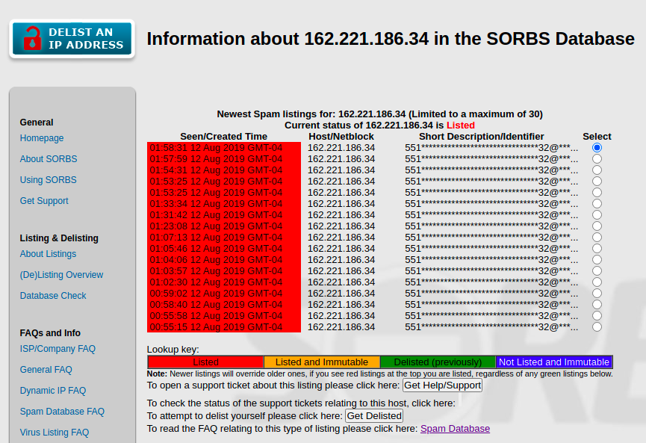Open (De)Listing Overview link
Viewport: 646px width, 443px height.
[x=61, y=275]
